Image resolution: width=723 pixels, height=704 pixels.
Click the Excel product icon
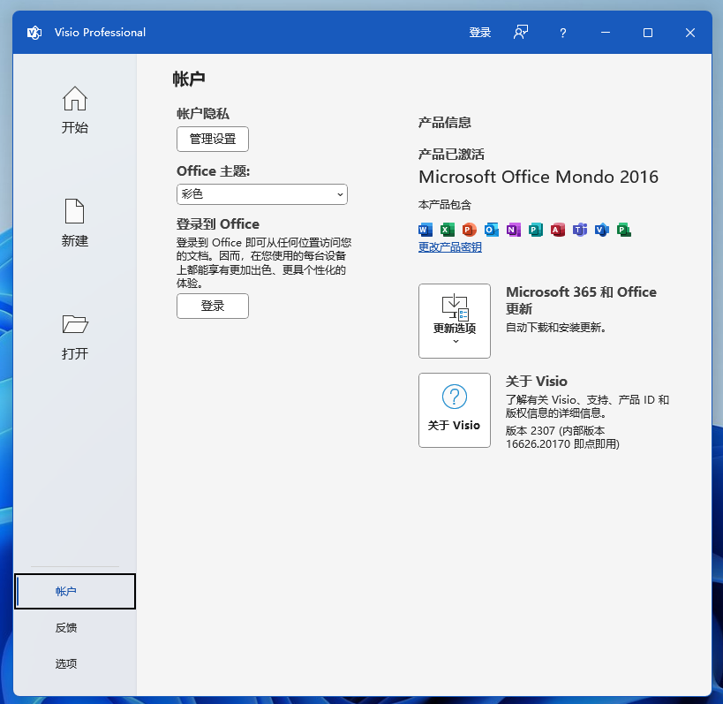(448, 230)
